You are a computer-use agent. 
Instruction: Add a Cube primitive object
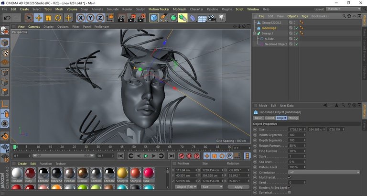[154, 18]
